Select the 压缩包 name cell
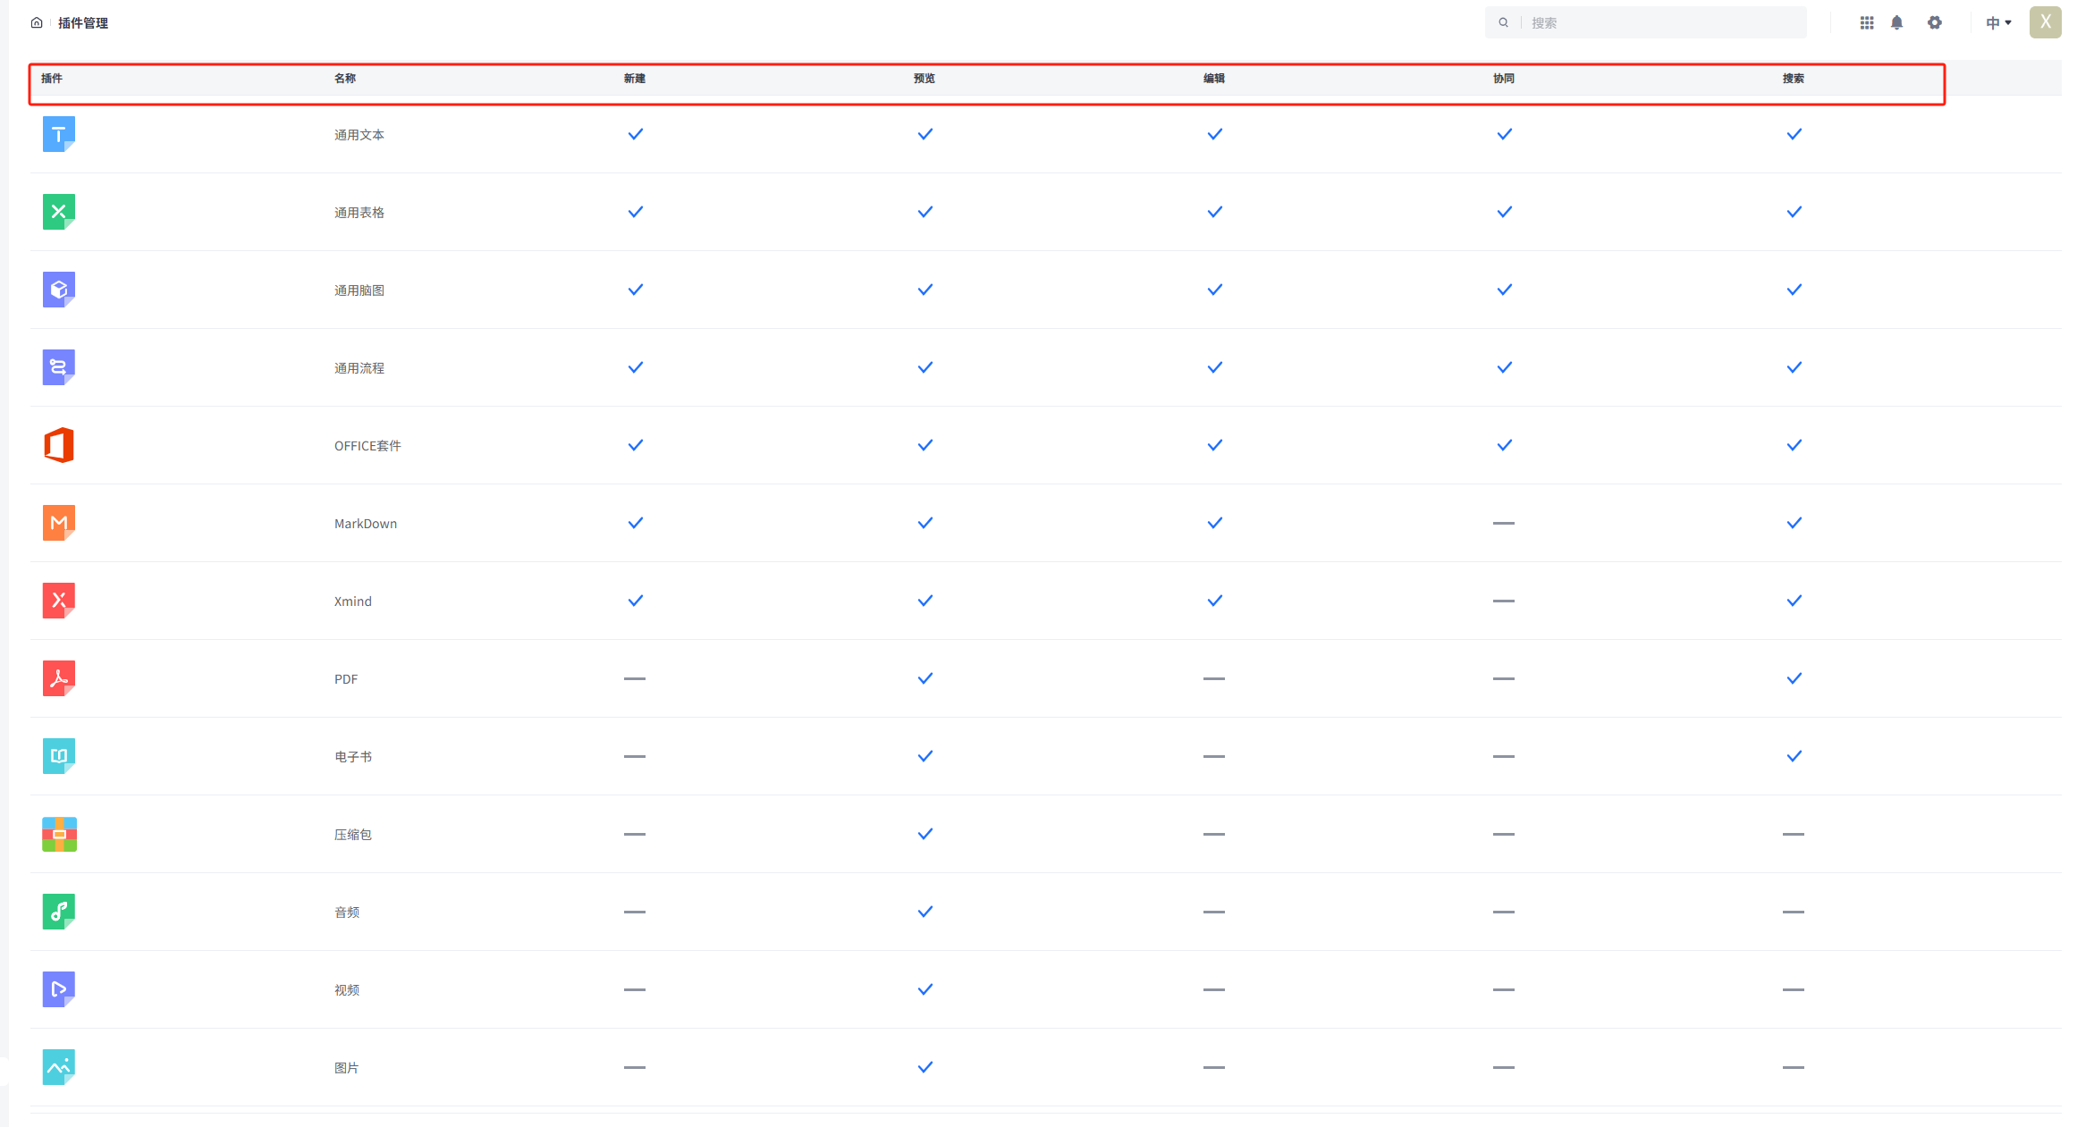This screenshot has height=1127, width=2077. pos(353,835)
